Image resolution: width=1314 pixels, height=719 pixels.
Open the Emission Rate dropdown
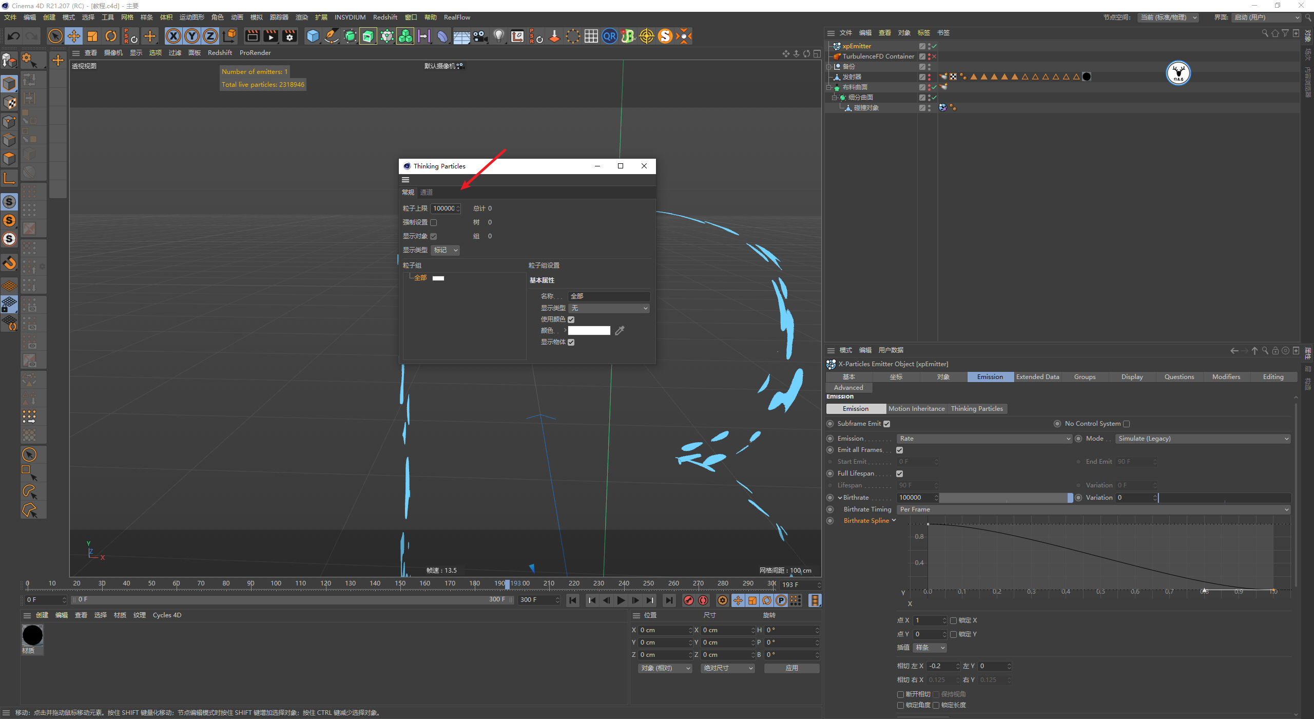click(984, 439)
